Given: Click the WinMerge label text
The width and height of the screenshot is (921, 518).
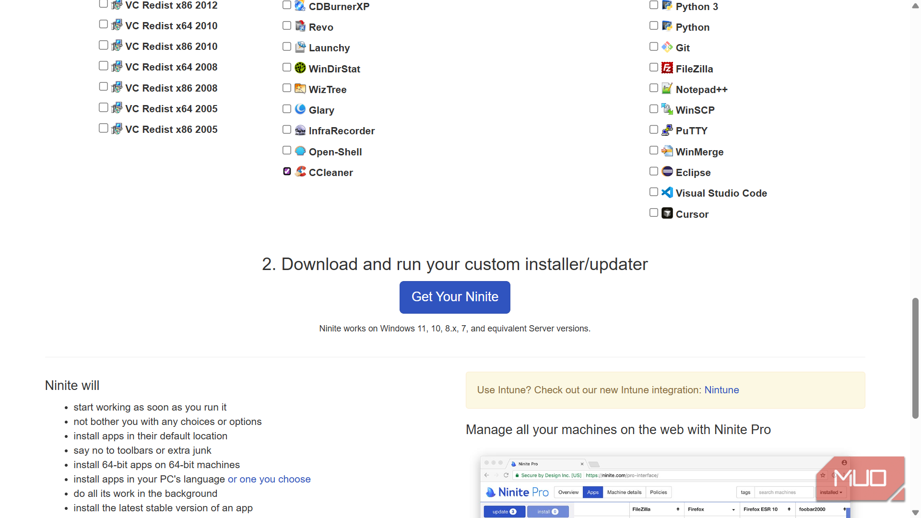Looking at the screenshot, I should pyautogui.click(x=699, y=152).
